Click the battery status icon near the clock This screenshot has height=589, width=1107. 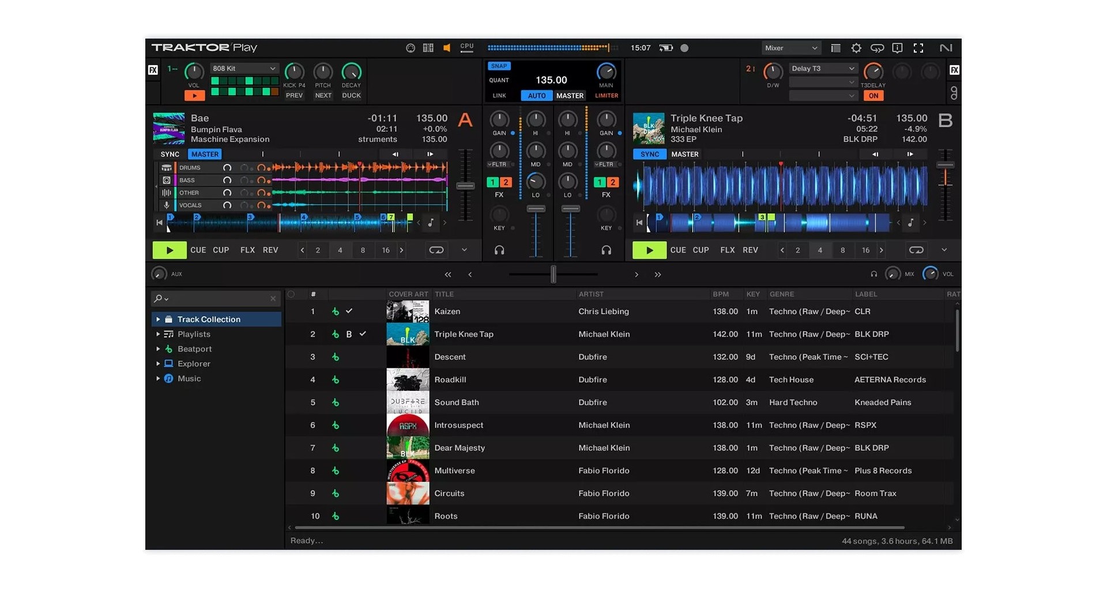666,48
